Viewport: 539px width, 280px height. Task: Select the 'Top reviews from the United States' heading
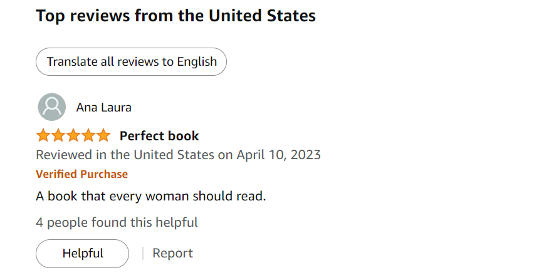click(x=175, y=16)
